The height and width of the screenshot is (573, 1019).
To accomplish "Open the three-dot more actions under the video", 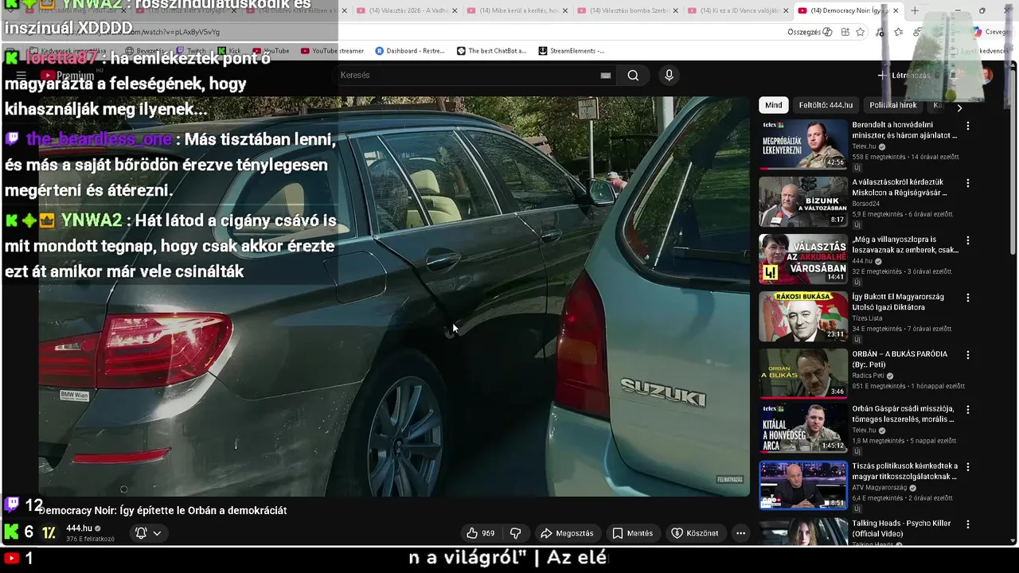I will point(740,533).
